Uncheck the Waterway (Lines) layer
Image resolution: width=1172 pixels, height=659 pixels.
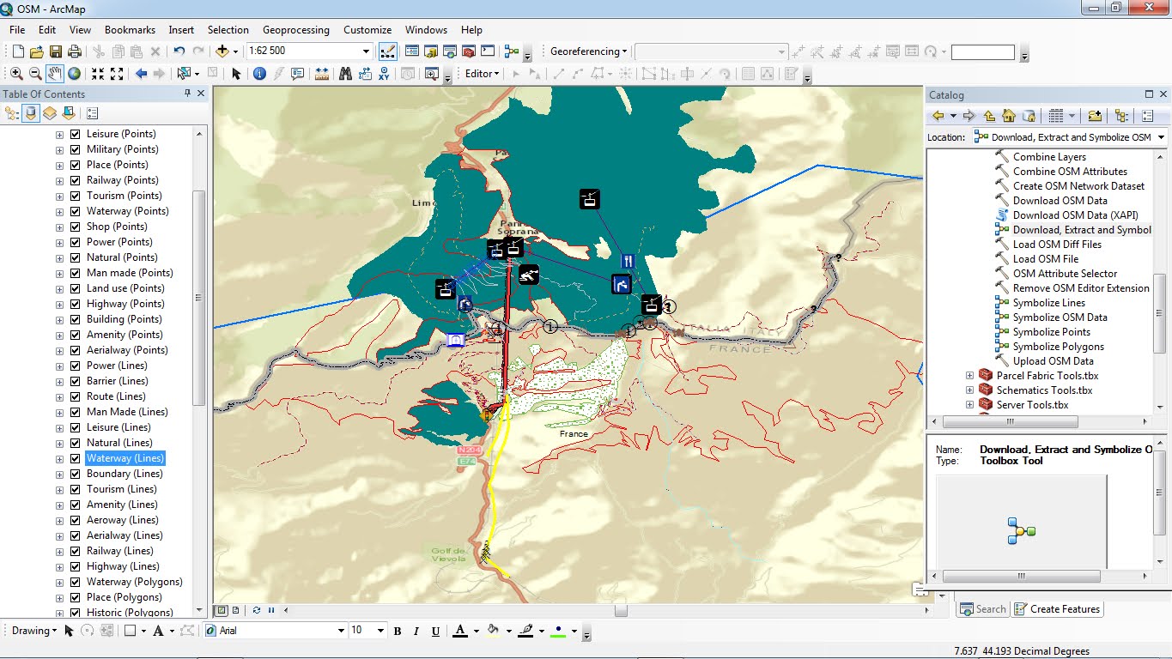tap(75, 458)
